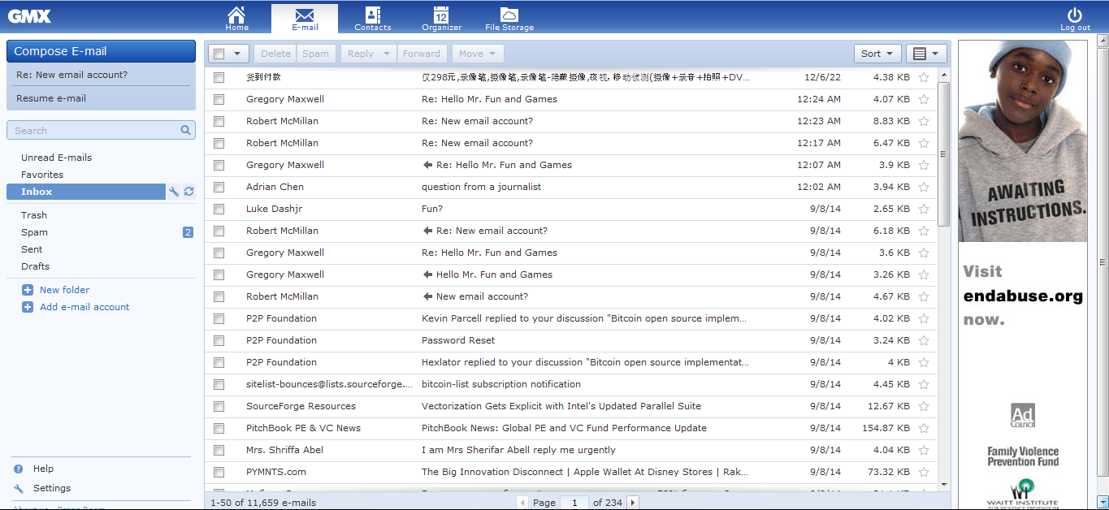Click the Log out power icon
The image size is (1109, 510).
coord(1075,15)
